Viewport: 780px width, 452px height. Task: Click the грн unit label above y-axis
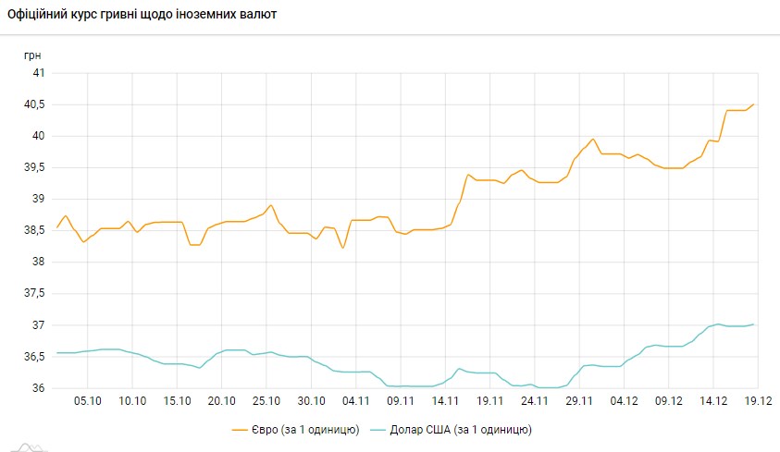point(33,55)
